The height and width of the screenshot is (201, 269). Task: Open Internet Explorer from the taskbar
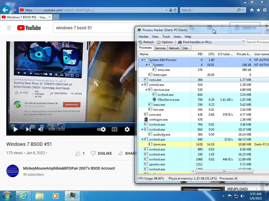[23, 196]
